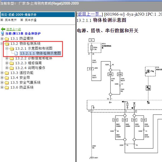
Task: Click folder icon for 13.2.2 诊断信息和程序
Action: (12, 59)
